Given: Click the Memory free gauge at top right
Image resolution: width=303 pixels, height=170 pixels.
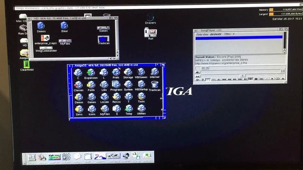Looking at the screenshot, I should 285,9.
